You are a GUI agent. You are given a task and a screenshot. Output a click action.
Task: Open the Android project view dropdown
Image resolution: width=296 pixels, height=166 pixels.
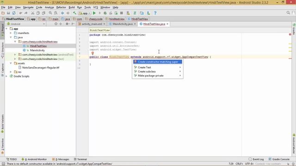pyautogui.click(x=26, y=24)
